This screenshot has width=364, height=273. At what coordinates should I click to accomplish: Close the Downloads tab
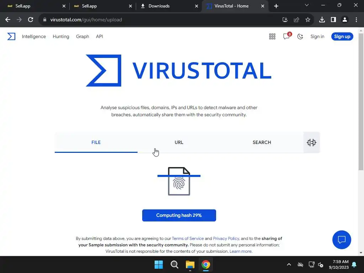click(197, 6)
